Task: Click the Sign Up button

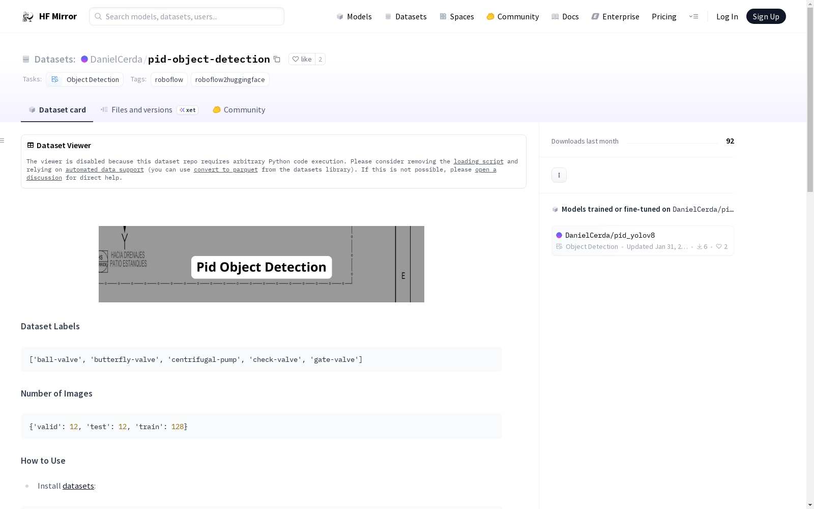Action: pos(766,16)
